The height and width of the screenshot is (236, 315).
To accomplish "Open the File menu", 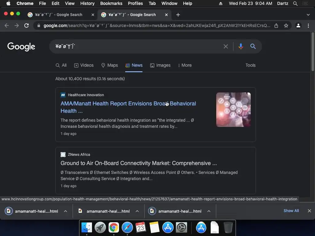I will click(x=42, y=3).
